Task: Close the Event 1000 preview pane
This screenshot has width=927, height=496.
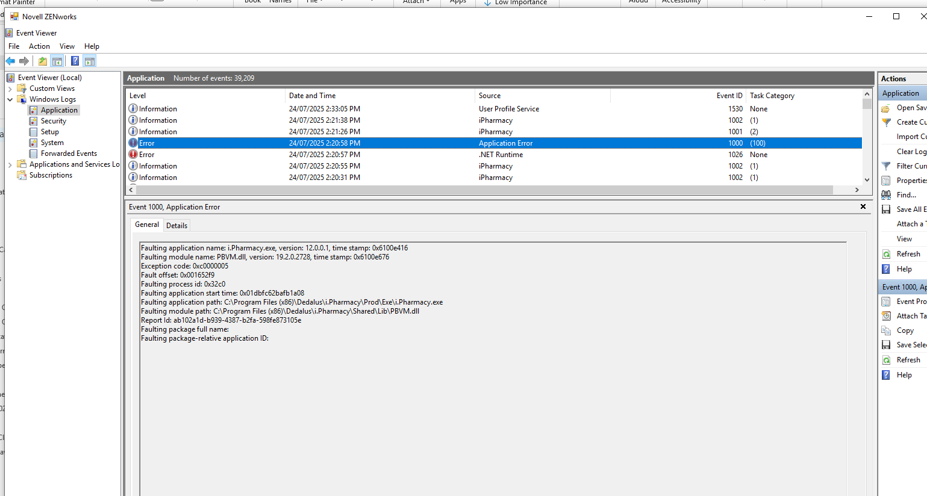Action: (863, 206)
